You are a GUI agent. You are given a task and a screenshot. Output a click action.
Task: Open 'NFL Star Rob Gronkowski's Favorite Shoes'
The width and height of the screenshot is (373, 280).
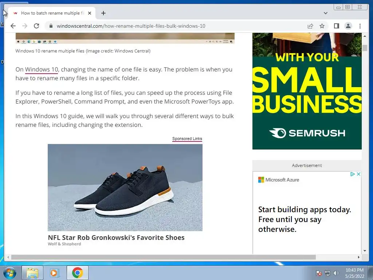[116, 237]
